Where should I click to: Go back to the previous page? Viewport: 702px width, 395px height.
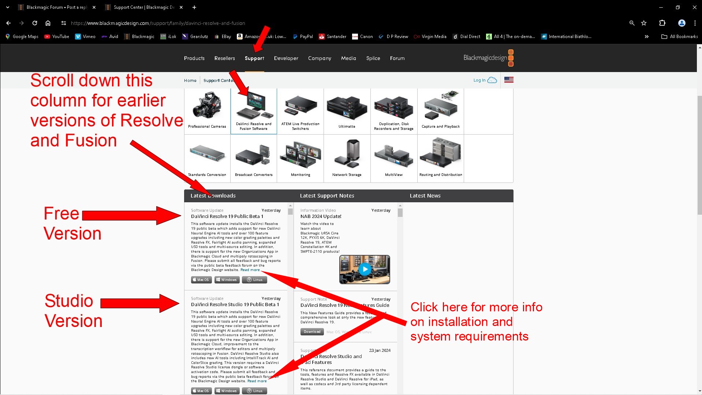point(8,23)
